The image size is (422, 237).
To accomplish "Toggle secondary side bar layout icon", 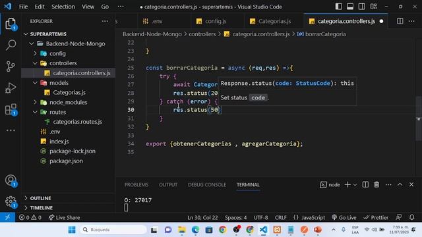I will click(x=362, y=7).
